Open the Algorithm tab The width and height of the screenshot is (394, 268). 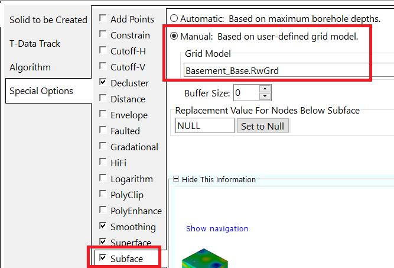pos(30,67)
